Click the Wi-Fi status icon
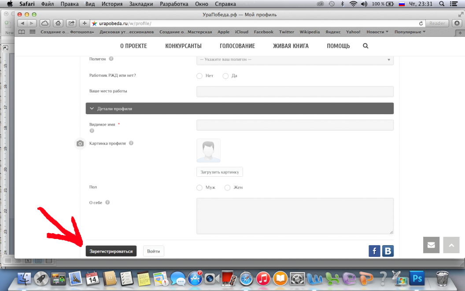 click(353, 4)
